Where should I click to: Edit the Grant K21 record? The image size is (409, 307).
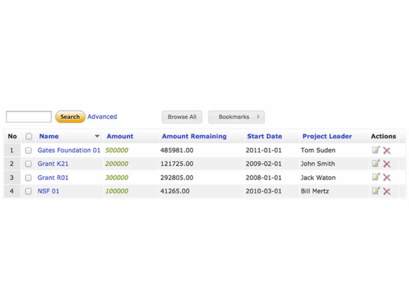point(376,164)
